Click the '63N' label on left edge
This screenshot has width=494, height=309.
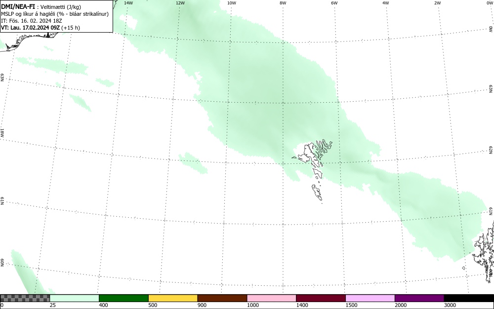point(2,77)
